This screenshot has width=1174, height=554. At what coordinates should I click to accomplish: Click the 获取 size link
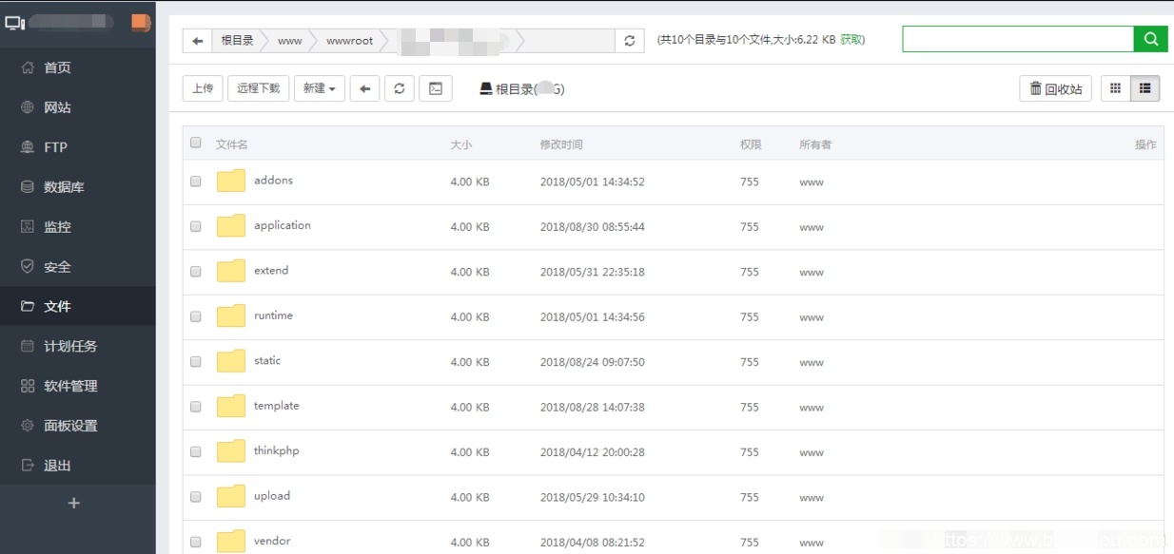(x=851, y=40)
